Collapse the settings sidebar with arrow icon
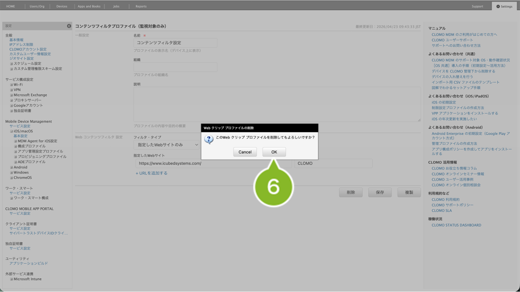Image resolution: width=520 pixels, height=292 pixels. (69, 26)
